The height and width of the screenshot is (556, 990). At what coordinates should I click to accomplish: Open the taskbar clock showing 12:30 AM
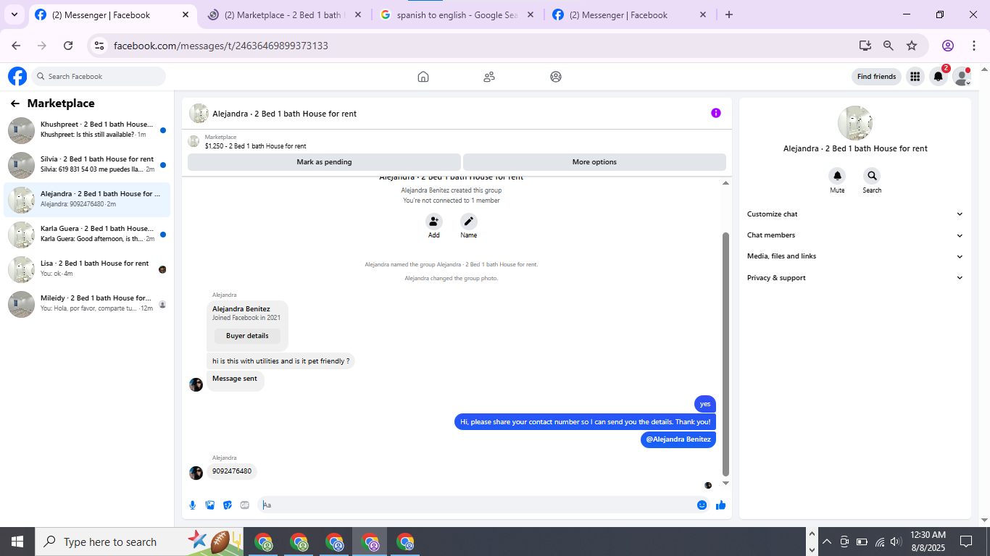click(x=928, y=542)
